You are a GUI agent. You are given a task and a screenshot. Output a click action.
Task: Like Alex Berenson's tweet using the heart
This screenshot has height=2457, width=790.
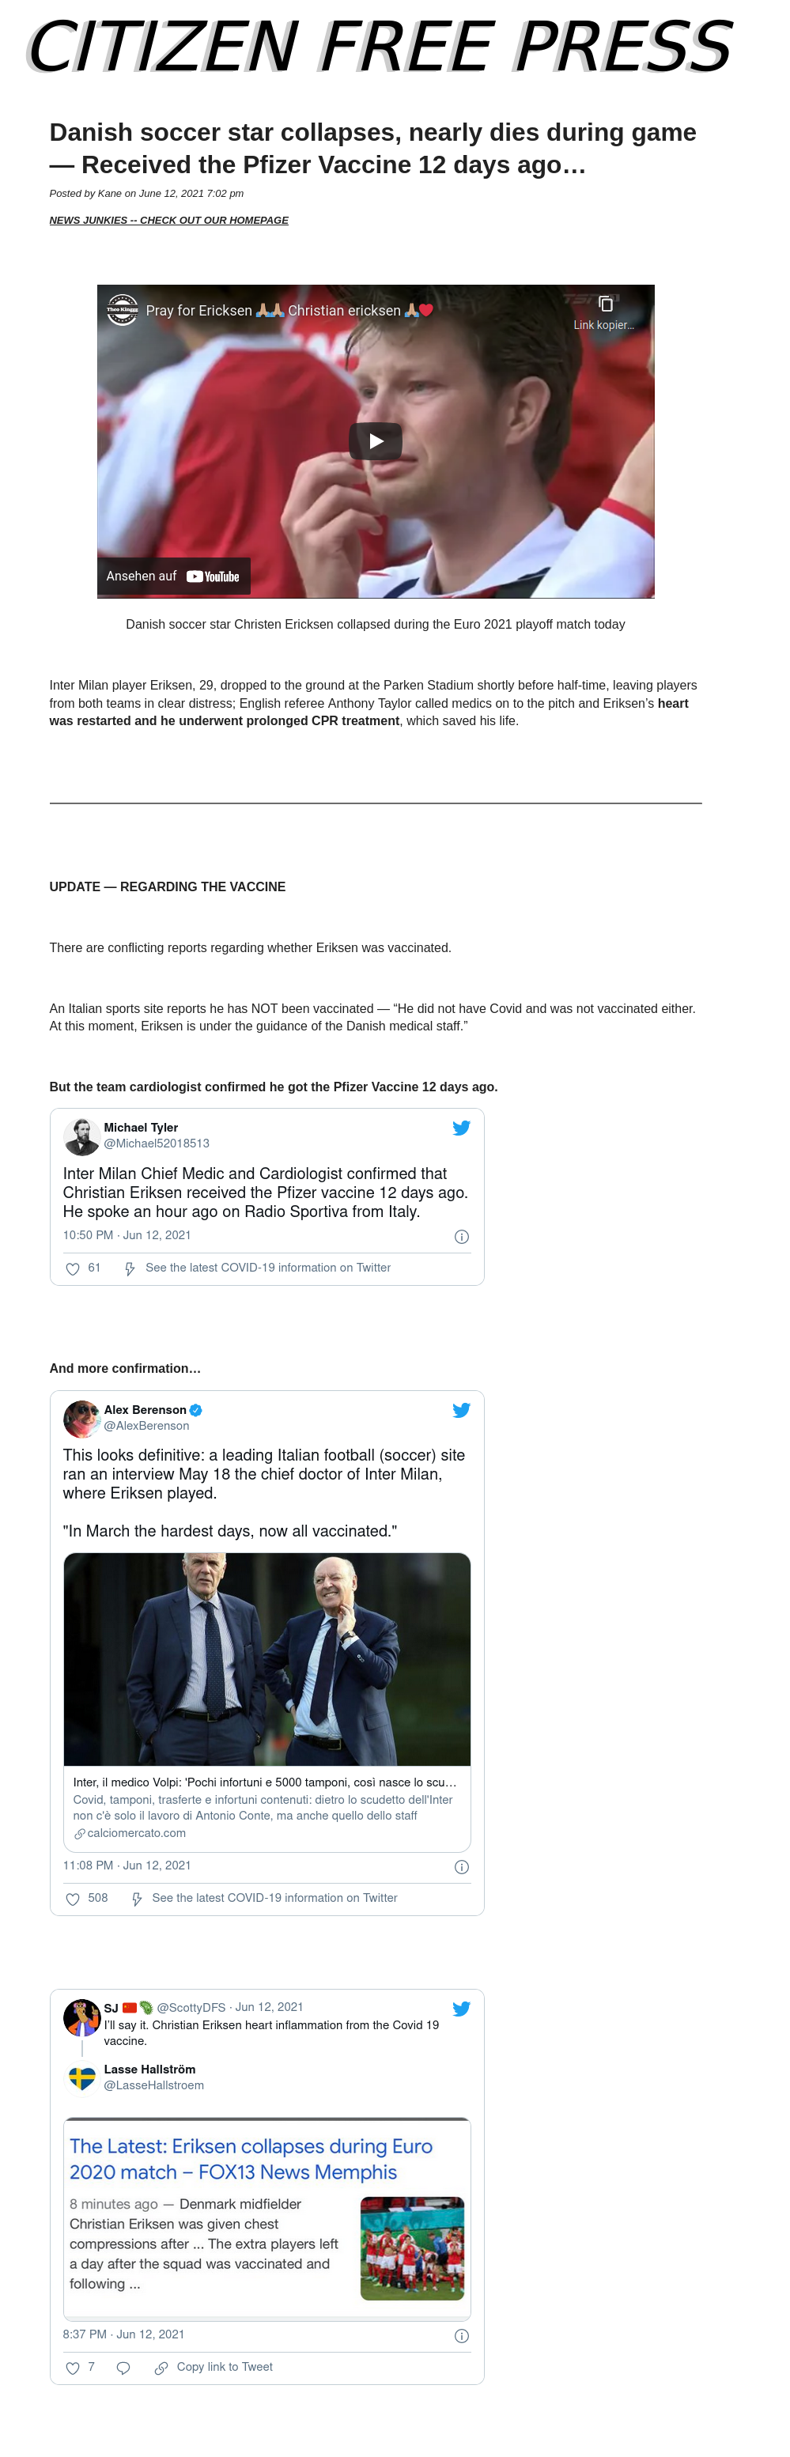(73, 1899)
